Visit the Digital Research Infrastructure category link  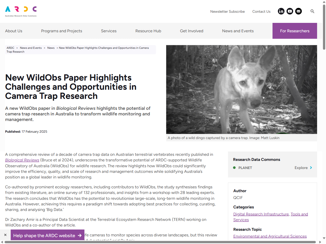(x=261, y=214)
